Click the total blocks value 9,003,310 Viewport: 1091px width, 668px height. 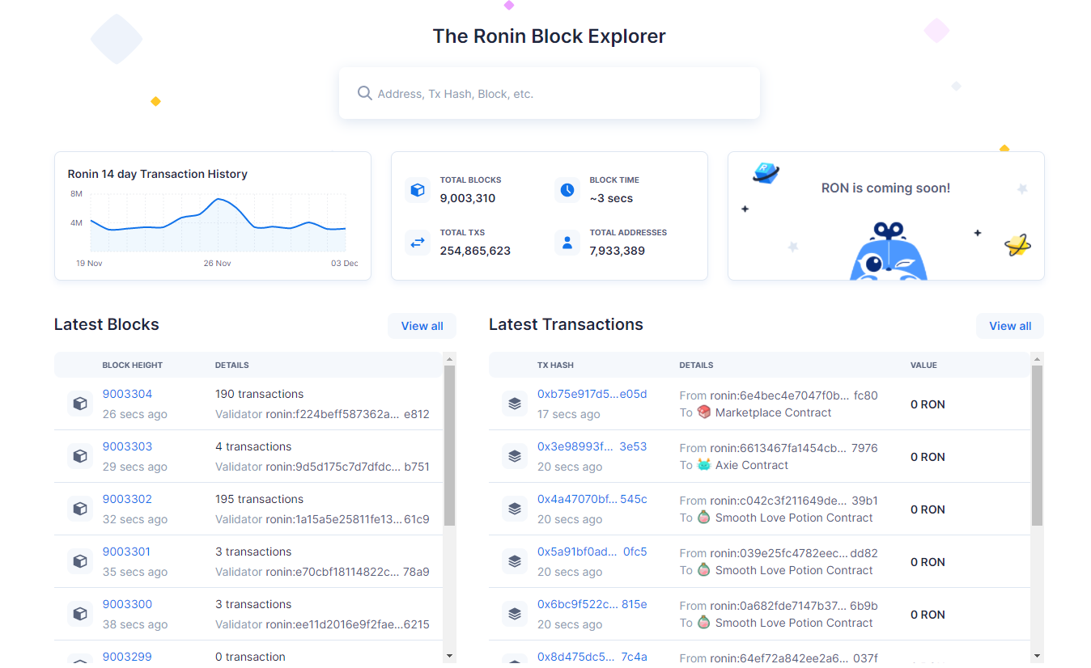pos(468,198)
